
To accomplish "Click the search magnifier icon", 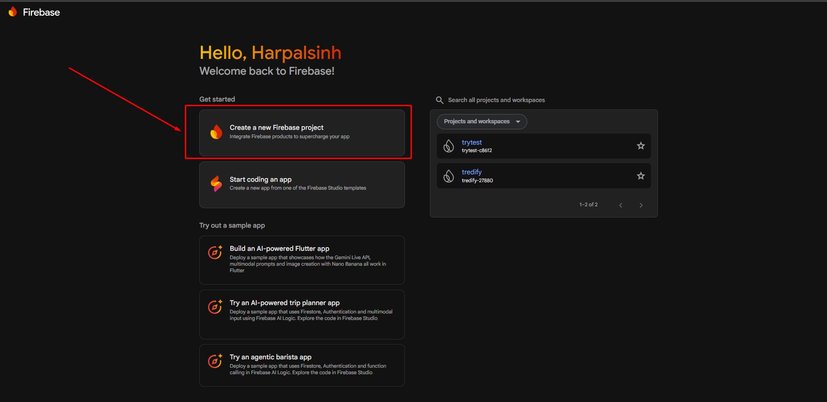I will [x=440, y=100].
